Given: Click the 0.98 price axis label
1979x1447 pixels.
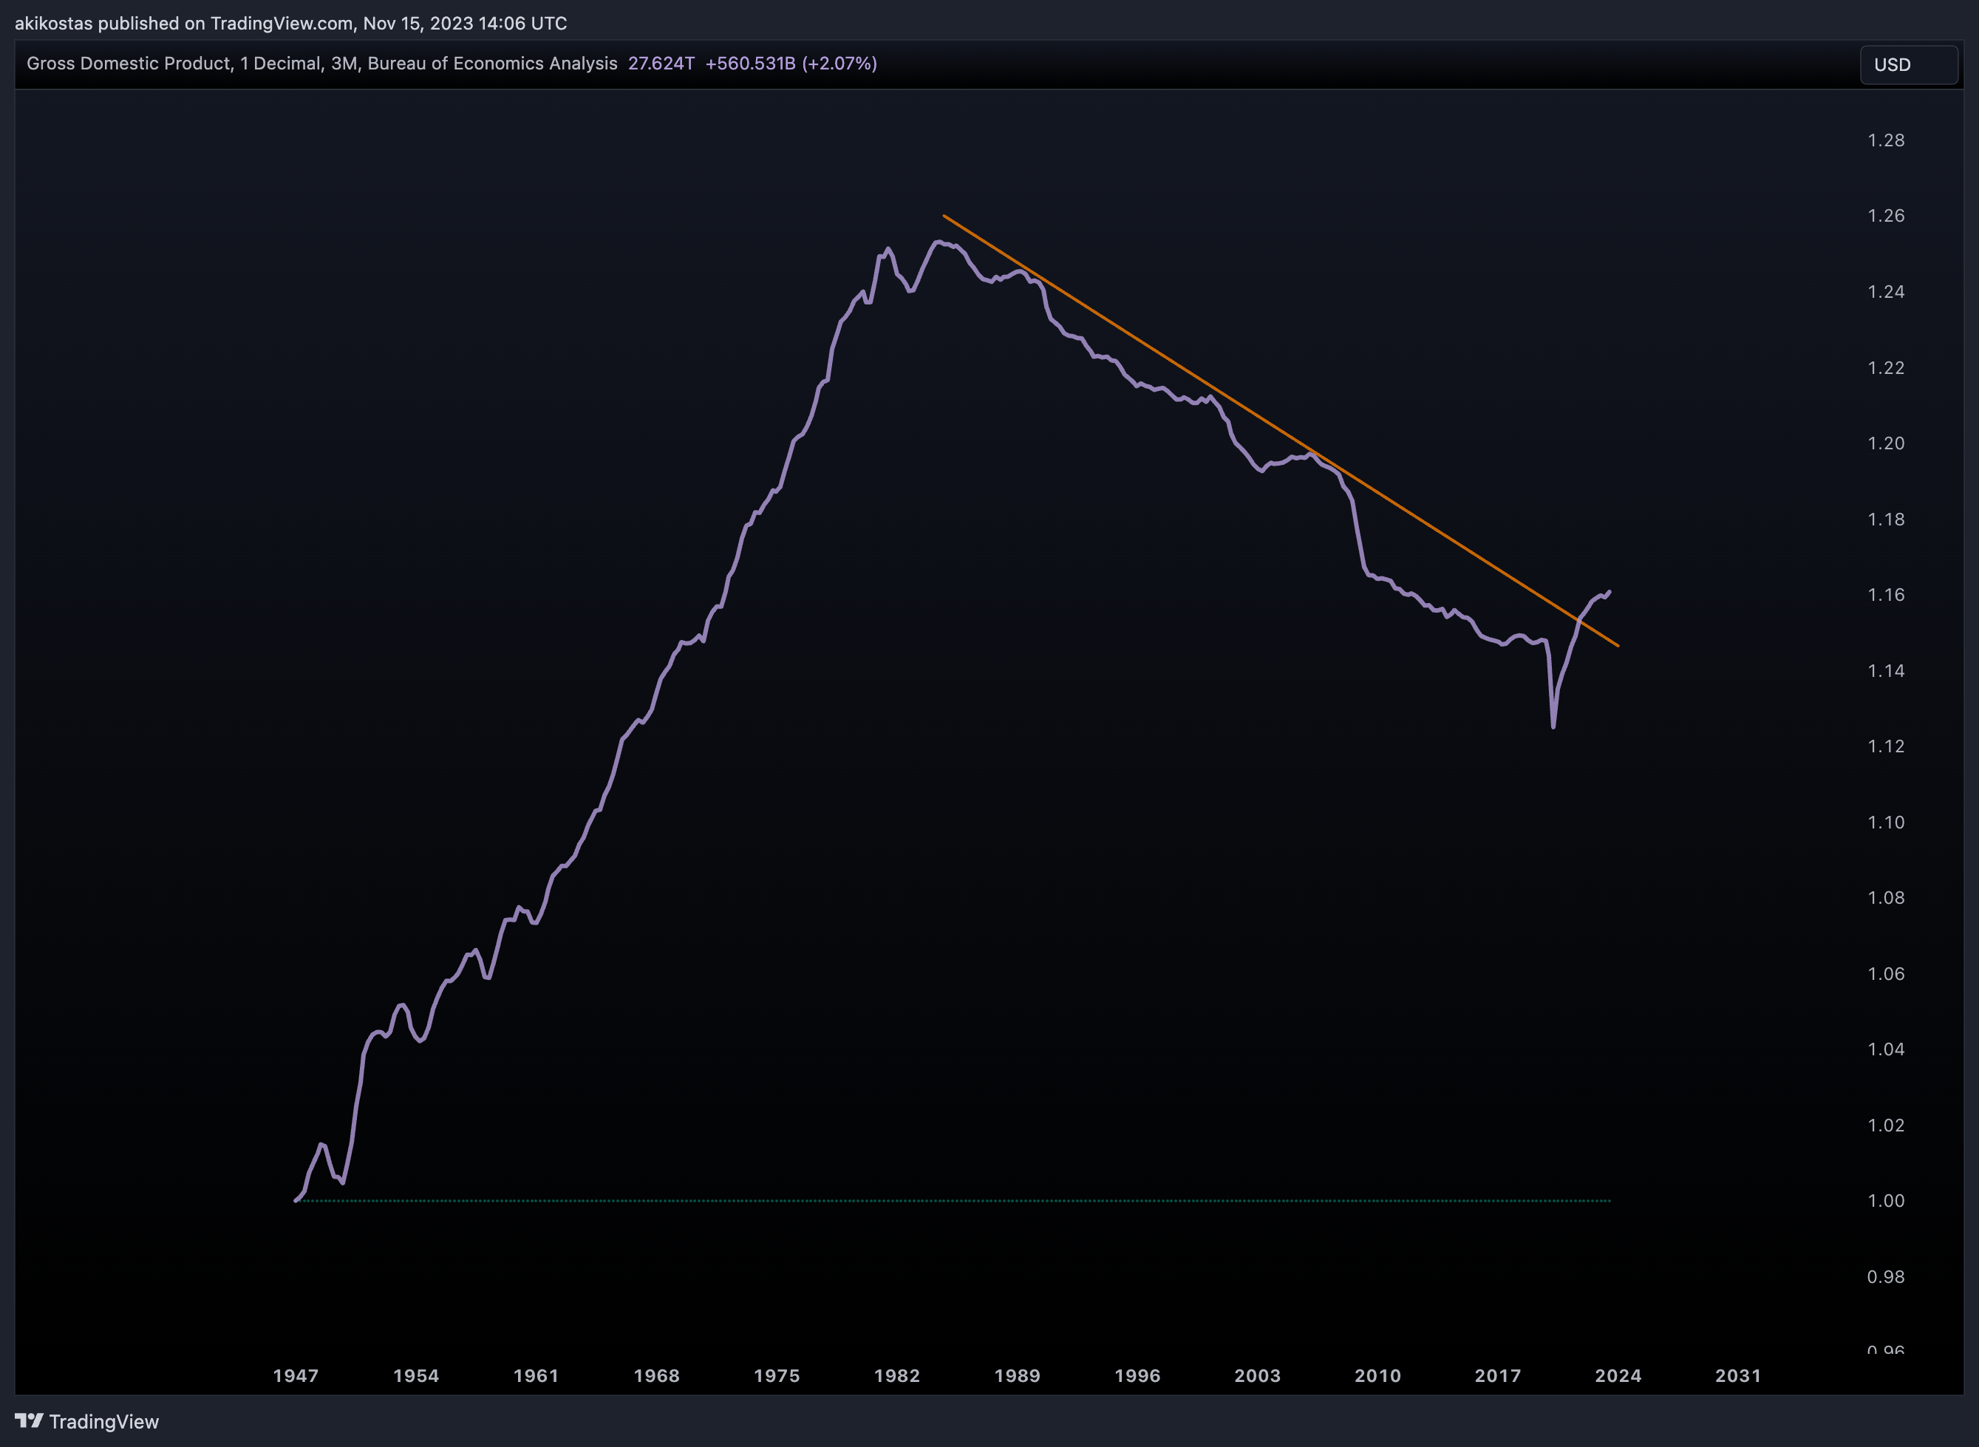Looking at the screenshot, I should pyautogui.click(x=1886, y=1277).
